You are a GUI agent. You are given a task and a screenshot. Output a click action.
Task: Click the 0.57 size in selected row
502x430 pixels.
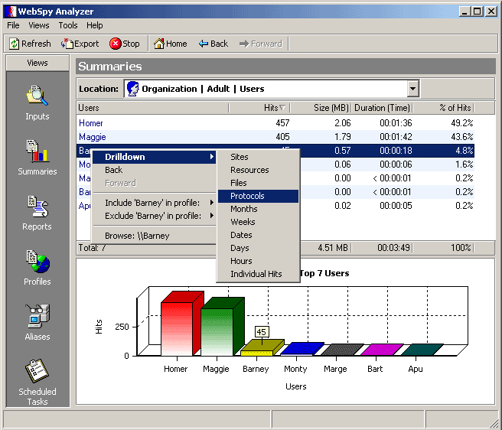[x=343, y=151]
